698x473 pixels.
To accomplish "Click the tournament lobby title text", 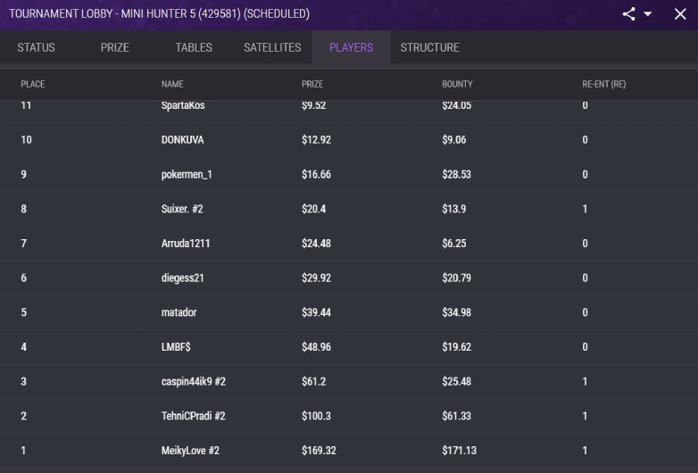I will (x=160, y=13).
